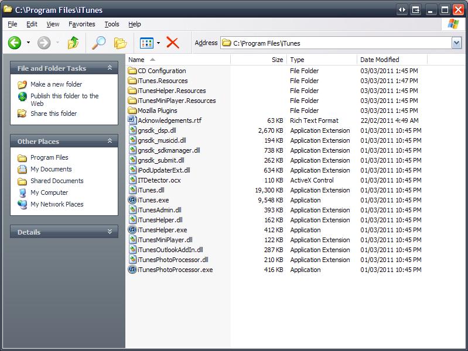Screen dimensions: 468x351
Task: Collapse the Other Places panel
Action: [110, 141]
